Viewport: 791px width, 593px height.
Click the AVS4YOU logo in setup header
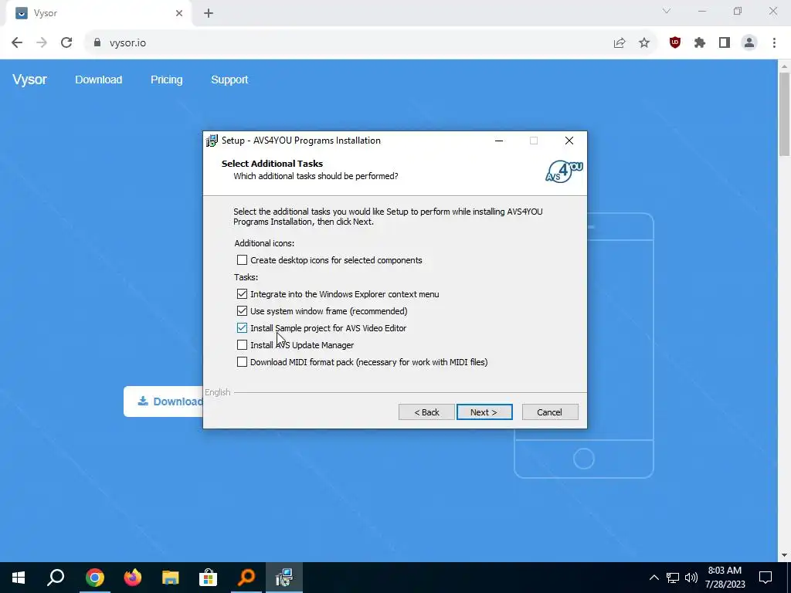pyautogui.click(x=564, y=171)
